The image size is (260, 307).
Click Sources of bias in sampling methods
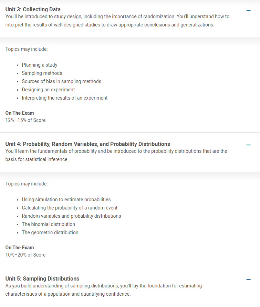pyautogui.click(x=61, y=81)
